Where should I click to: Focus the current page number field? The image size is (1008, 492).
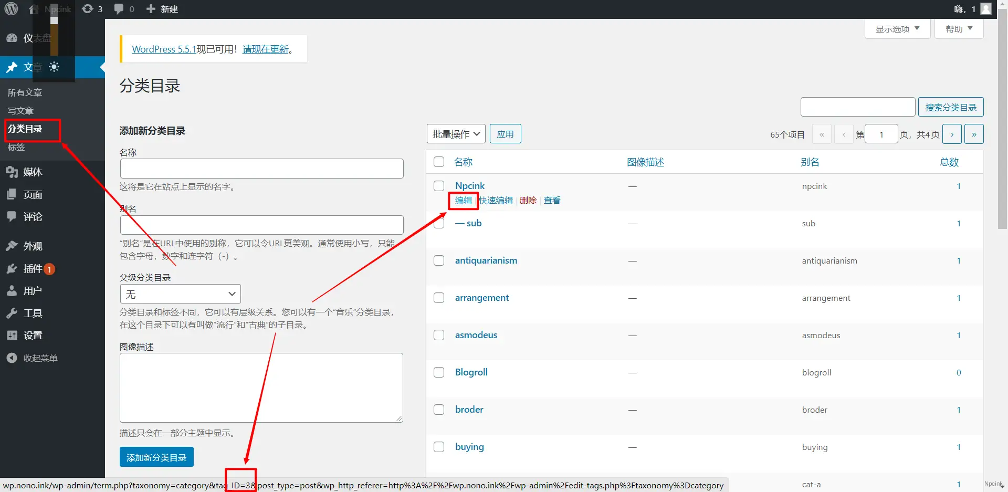pos(881,134)
